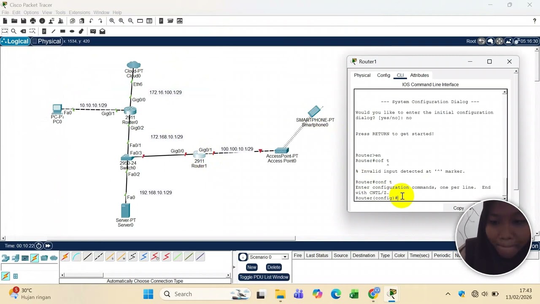540x304 pixels.
Task: Open Windows Start menu
Action: [148, 294]
